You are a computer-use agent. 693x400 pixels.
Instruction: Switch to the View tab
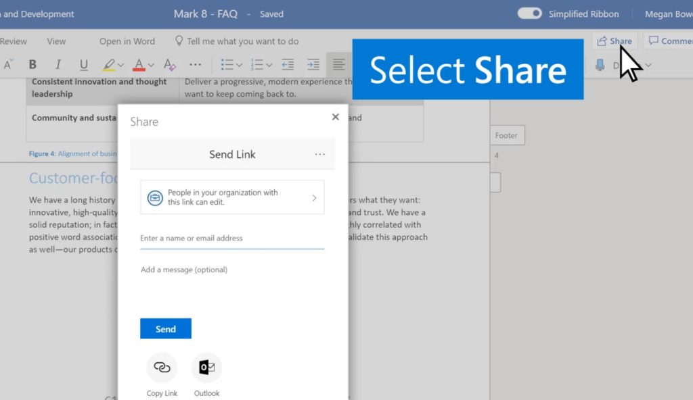pos(56,41)
